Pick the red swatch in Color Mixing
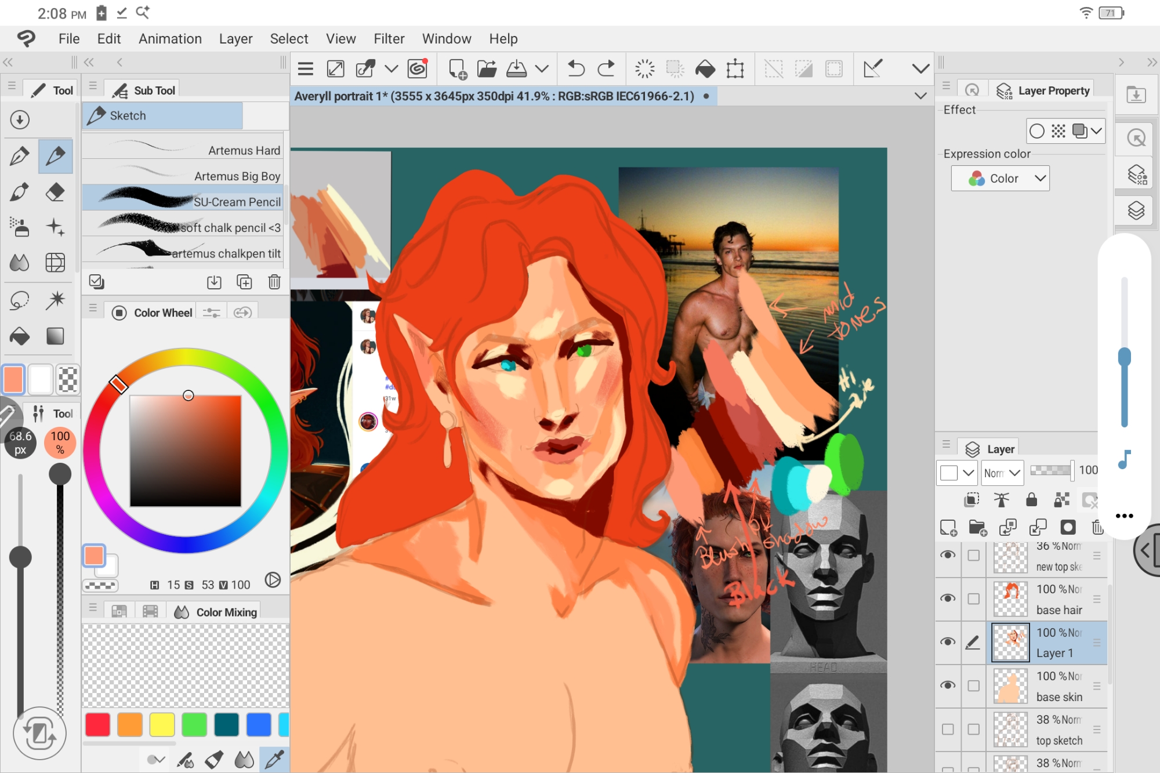Image resolution: width=1160 pixels, height=773 pixels. (97, 725)
